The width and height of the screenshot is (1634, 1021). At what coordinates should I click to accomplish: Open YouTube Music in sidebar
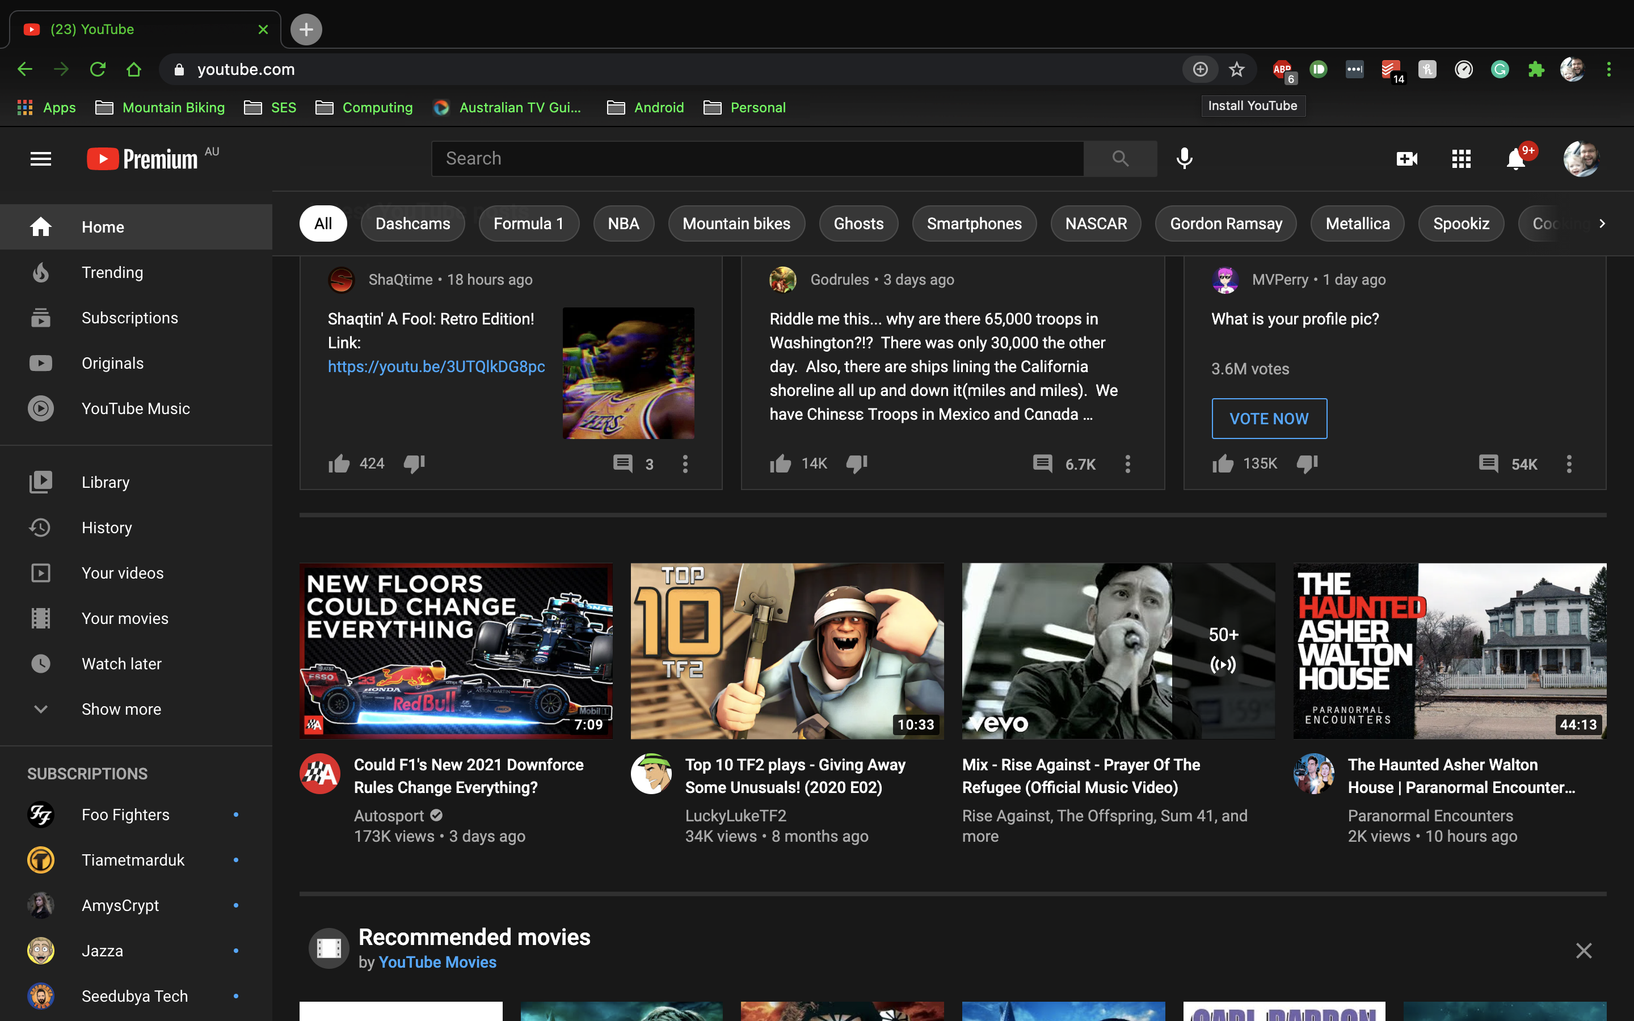pyautogui.click(x=136, y=408)
